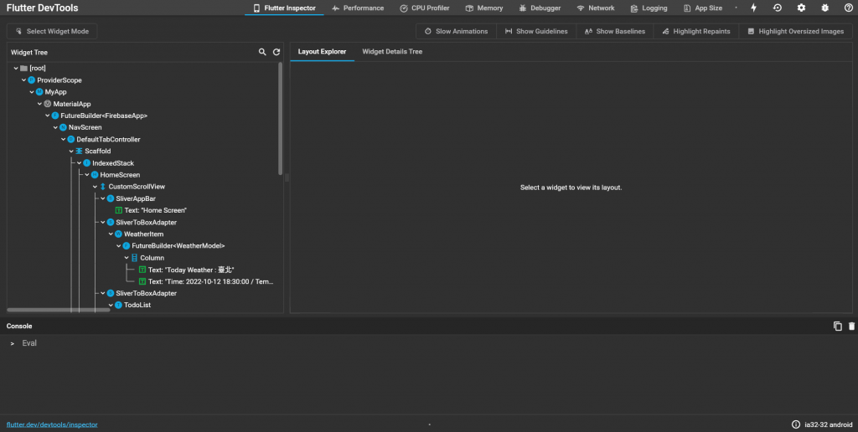Open the help question mark icon
The image size is (858, 432).
point(848,8)
